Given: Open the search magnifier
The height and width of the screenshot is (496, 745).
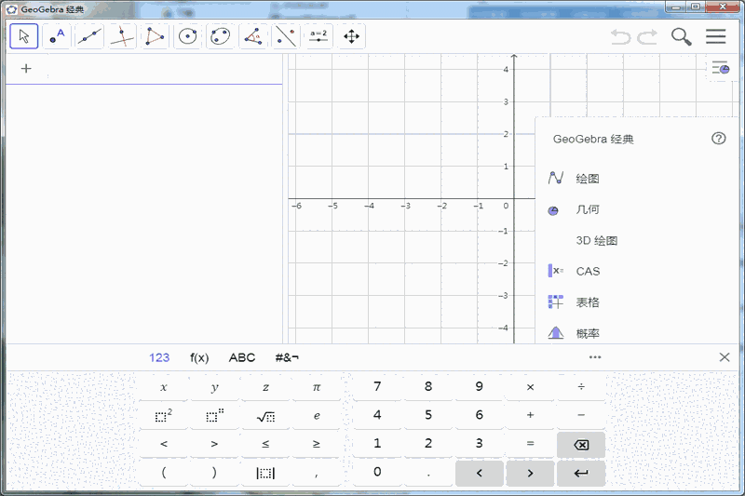Looking at the screenshot, I should tap(682, 36).
